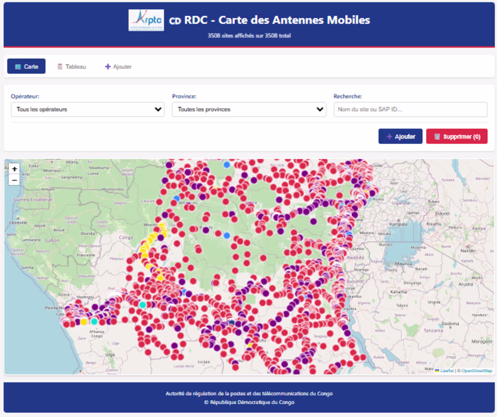Click the Recherche: field label
This screenshot has width=497, height=417.
(348, 96)
